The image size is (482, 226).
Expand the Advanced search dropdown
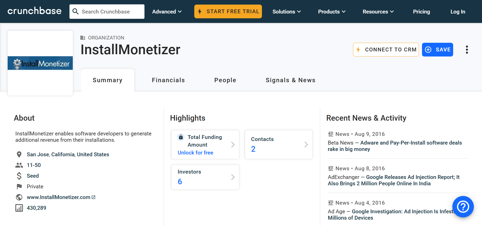click(x=167, y=12)
